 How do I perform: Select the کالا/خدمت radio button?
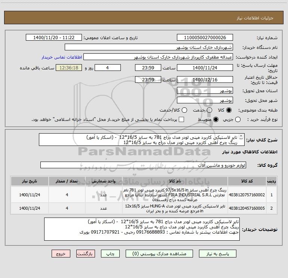[x=184, y=110]
